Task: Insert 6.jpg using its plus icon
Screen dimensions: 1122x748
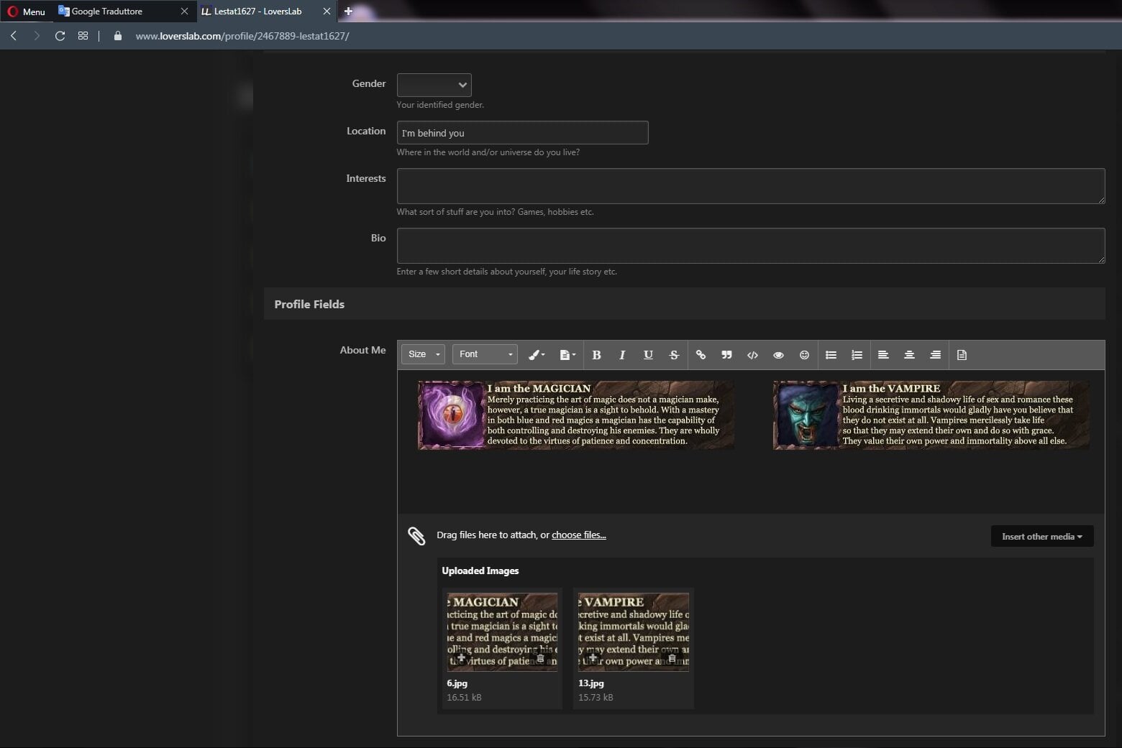Action: point(461,657)
